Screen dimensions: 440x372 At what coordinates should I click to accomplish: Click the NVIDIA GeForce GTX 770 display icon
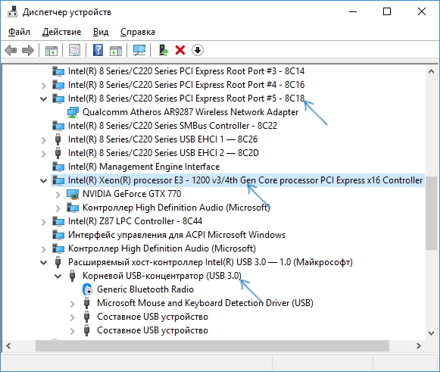click(73, 194)
